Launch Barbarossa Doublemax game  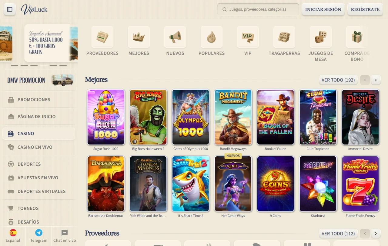[106, 184]
